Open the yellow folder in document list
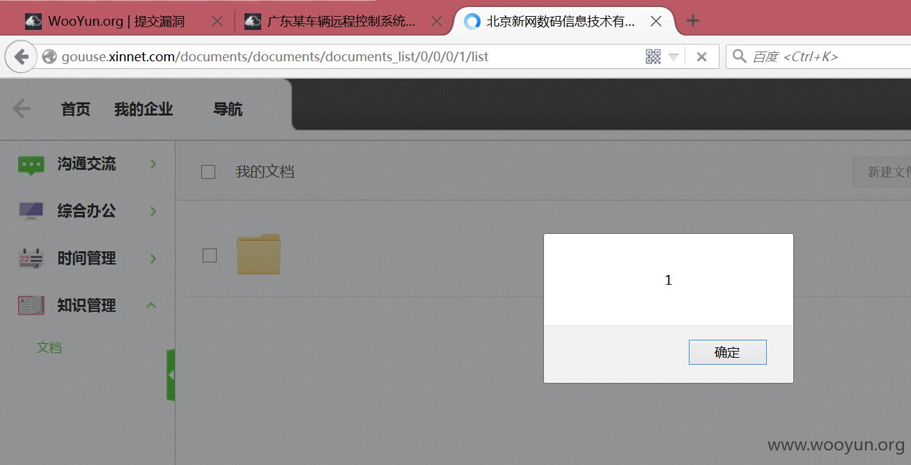 coord(258,254)
